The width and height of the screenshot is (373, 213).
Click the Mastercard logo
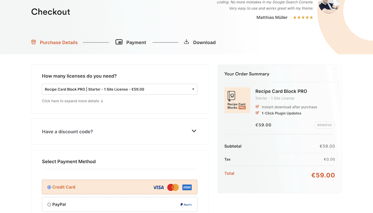click(x=173, y=187)
